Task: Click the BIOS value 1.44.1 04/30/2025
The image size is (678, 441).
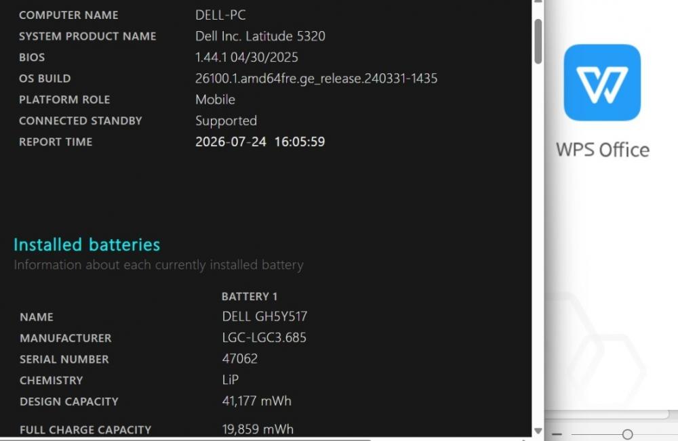Action: [x=247, y=58]
